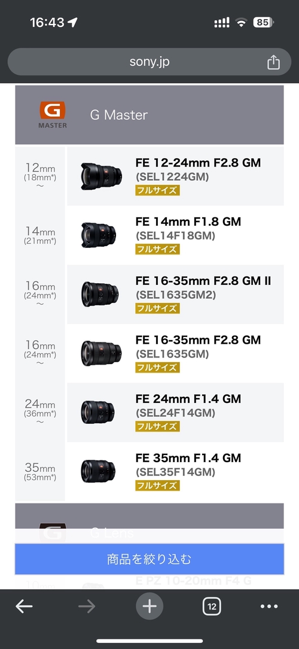Tap the G Master section header
The height and width of the screenshot is (649, 299).
point(149,114)
